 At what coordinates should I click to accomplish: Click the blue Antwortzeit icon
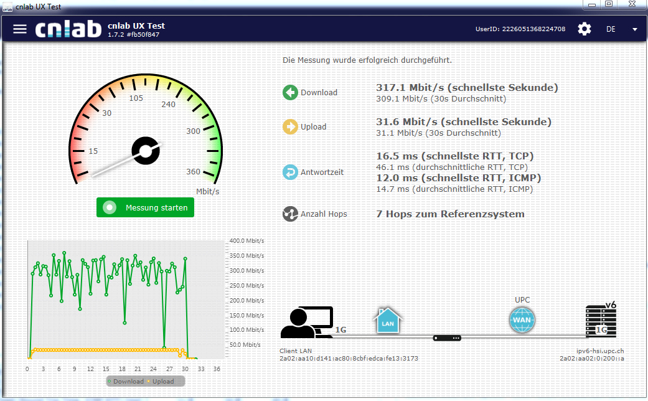pyautogui.click(x=290, y=172)
